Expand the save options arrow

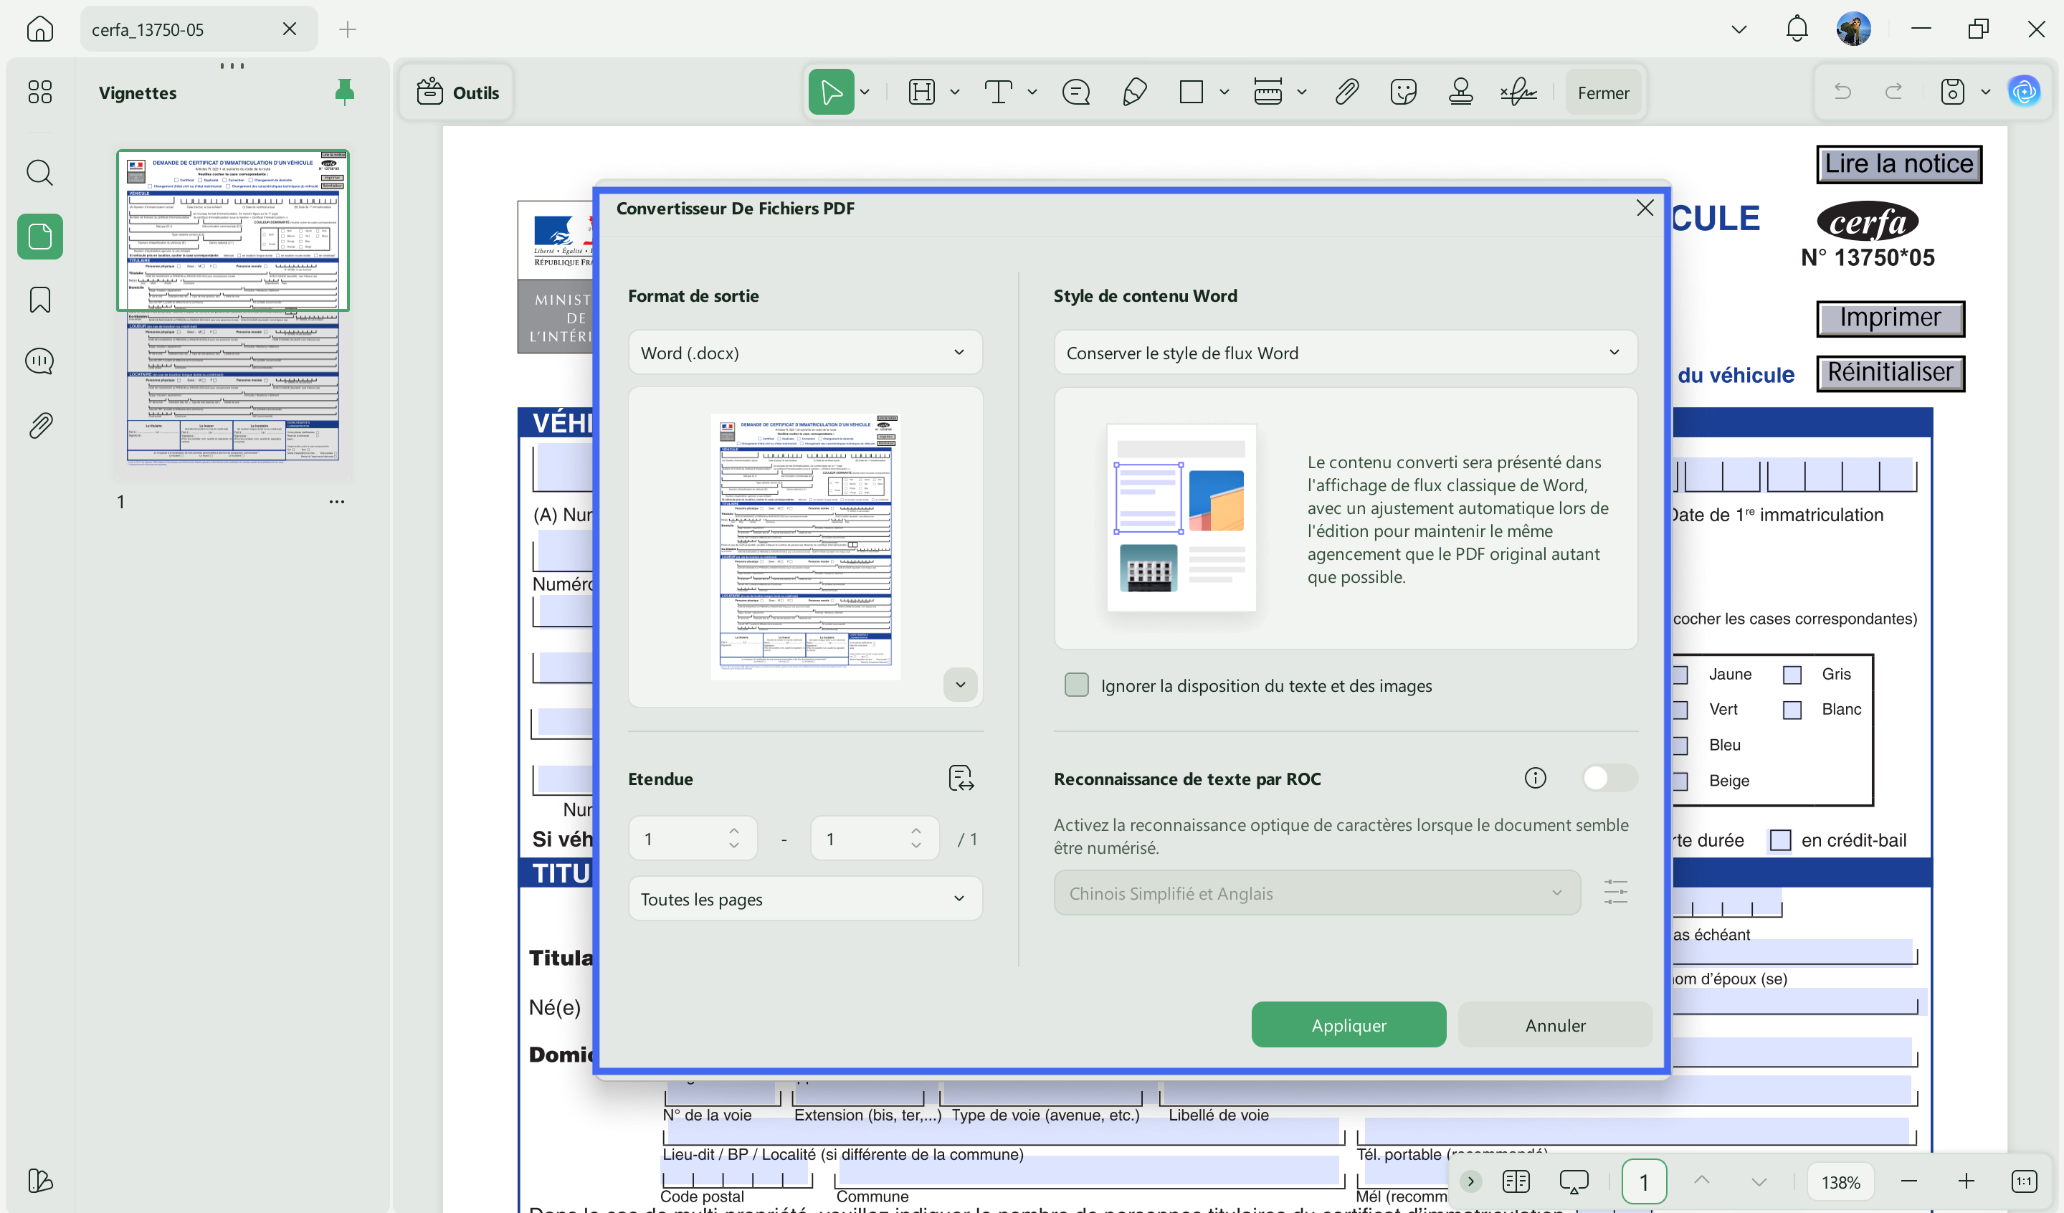click(x=1985, y=92)
